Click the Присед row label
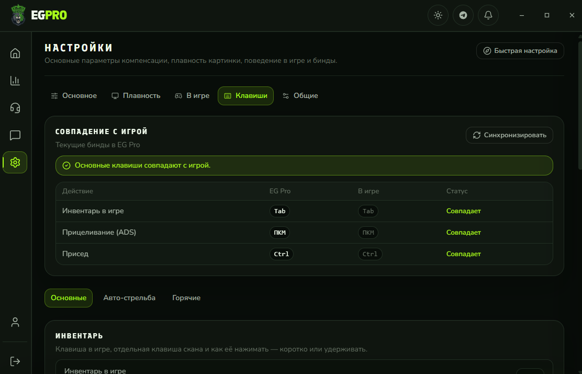 (x=75, y=254)
